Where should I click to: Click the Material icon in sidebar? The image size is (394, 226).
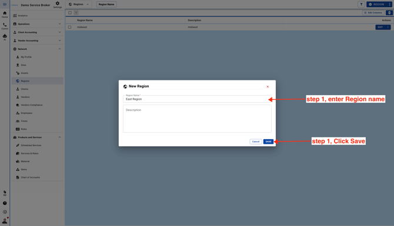pos(18,161)
